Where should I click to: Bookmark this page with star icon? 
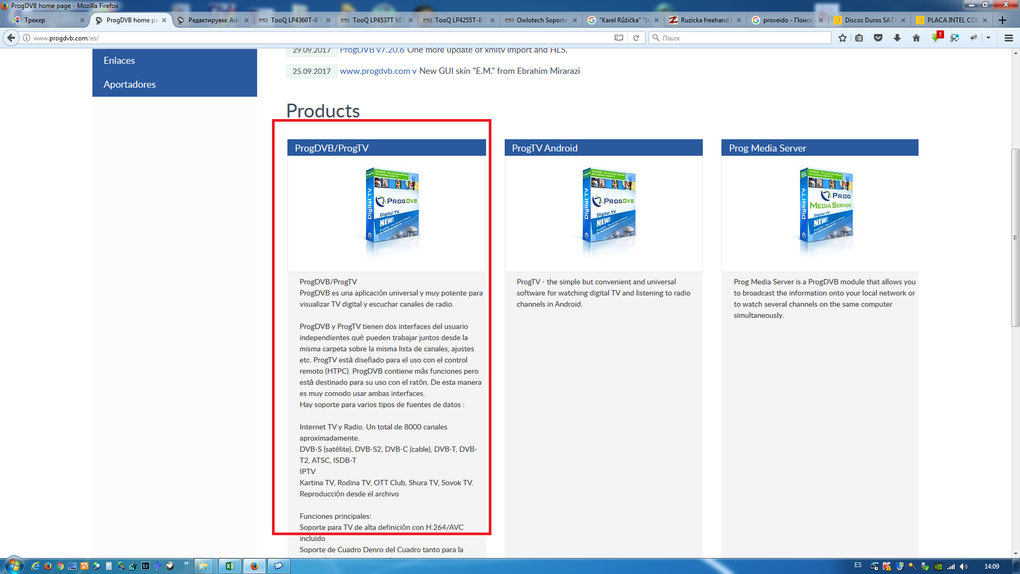[x=843, y=38]
